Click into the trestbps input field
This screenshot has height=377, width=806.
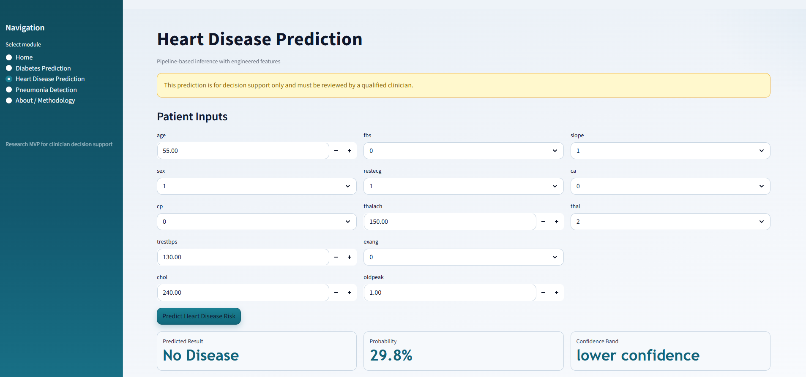[243, 257]
